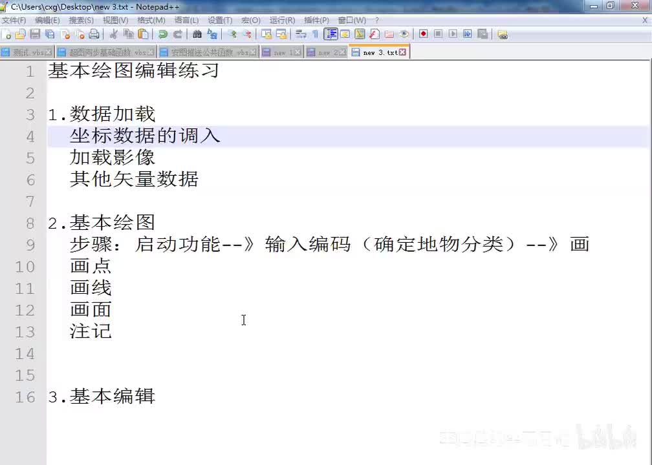This screenshot has height=465, width=652.
Task: Toggle word wrap in toolbar
Action: 301,34
